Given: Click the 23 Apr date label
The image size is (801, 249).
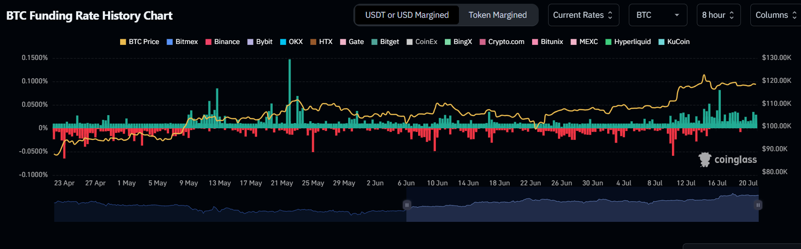Looking at the screenshot, I should point(64,183).
